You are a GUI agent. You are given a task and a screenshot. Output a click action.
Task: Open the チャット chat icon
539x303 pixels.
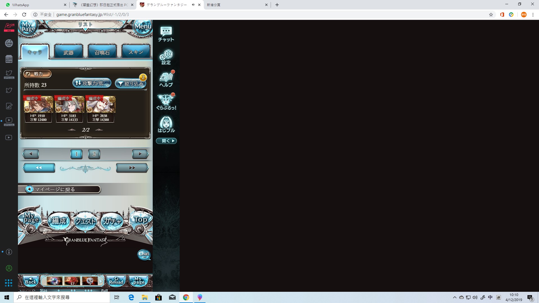[166, 34]
